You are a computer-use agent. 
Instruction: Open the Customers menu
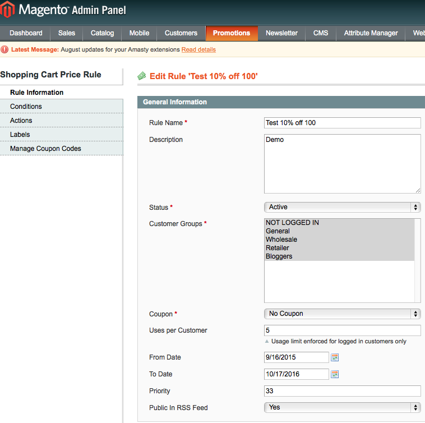[x=181, y=33]
